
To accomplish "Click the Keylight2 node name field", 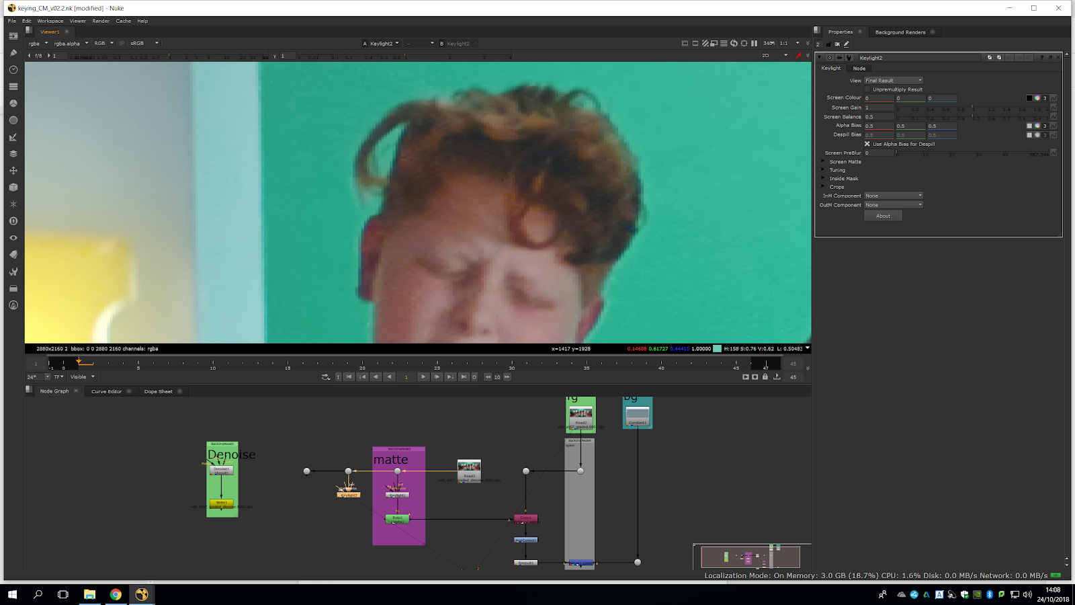I will pyautogui.click(x=918, y=58).
